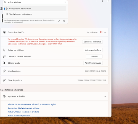The image size is (138, 124).
Task: Close the Settings window
Action: [x=108, y=1]
